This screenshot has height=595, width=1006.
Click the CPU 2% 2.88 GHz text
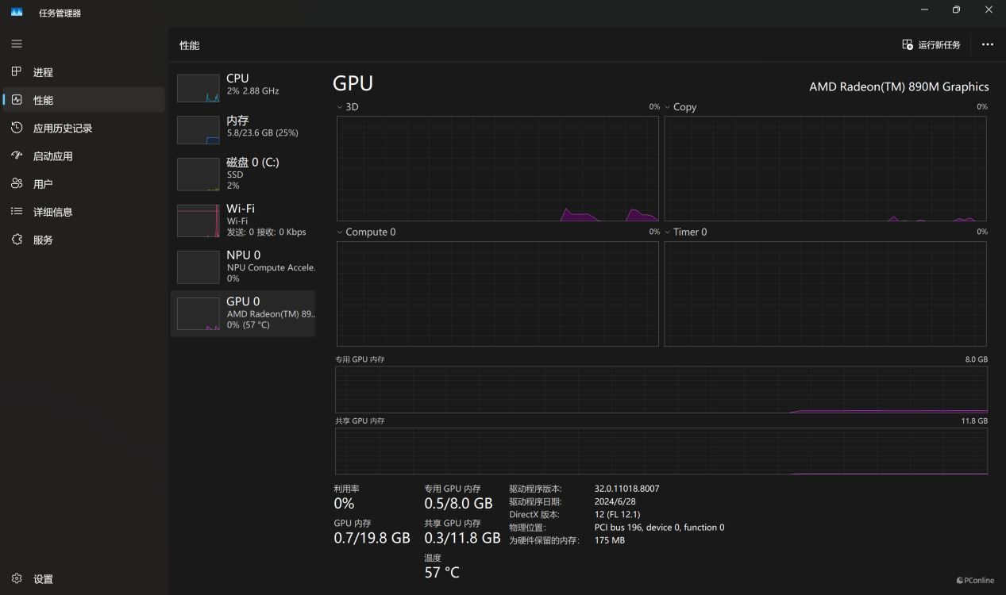coord(252,91)
